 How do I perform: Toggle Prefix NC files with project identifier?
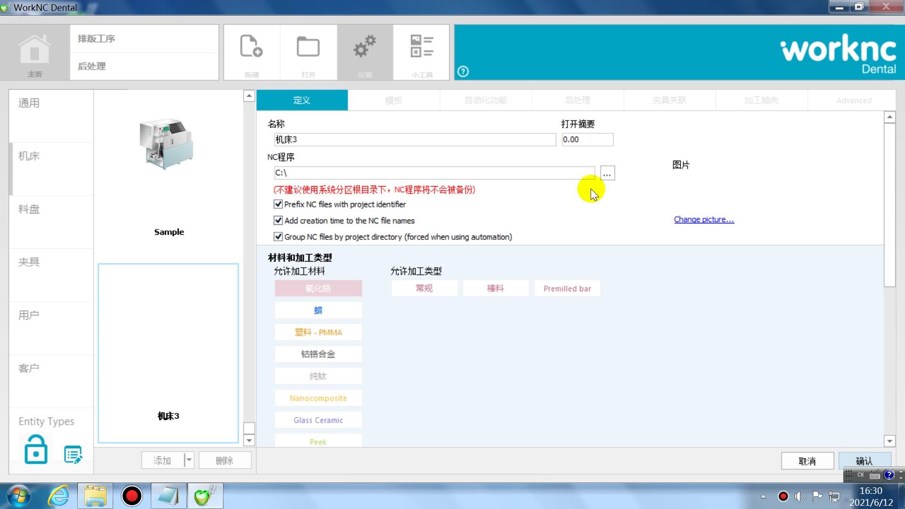tap(278, 204)
